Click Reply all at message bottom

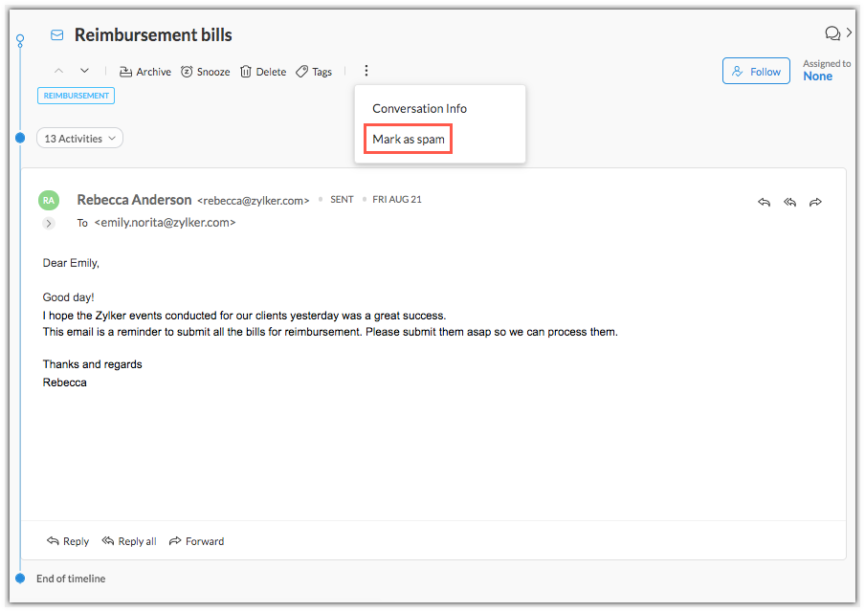tap(129, 541)
